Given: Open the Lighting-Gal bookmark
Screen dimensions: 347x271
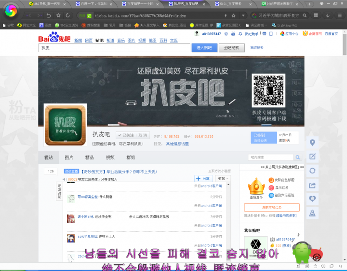Looking at the screenshot, I should point(285,25).
